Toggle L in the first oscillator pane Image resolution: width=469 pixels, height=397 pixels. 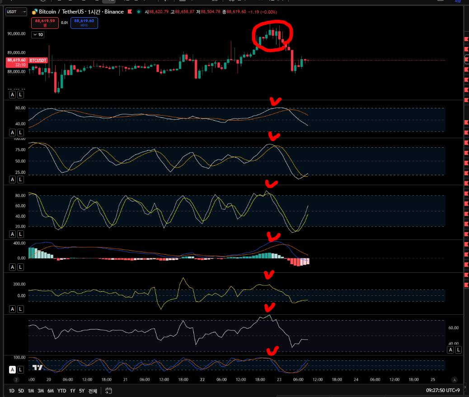pyautogui.click(x=20, y=132)
